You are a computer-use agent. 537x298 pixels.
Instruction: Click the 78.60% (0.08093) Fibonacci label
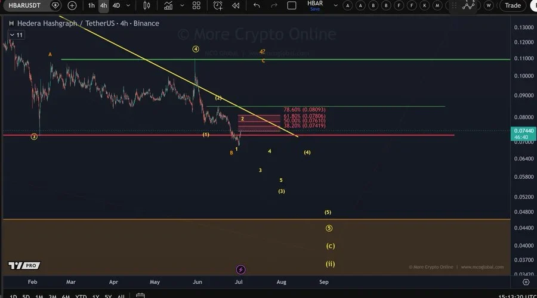point(304,110)
